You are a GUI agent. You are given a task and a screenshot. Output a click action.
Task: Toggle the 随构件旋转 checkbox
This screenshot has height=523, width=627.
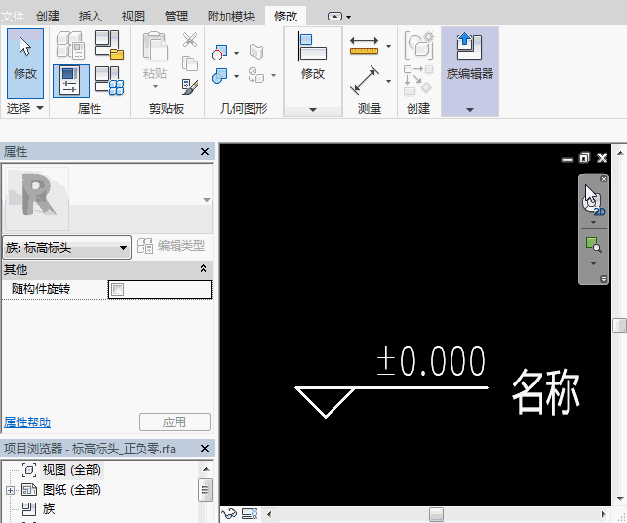point(117,289)
